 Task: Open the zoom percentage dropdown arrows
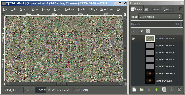(x=49, y=90)
